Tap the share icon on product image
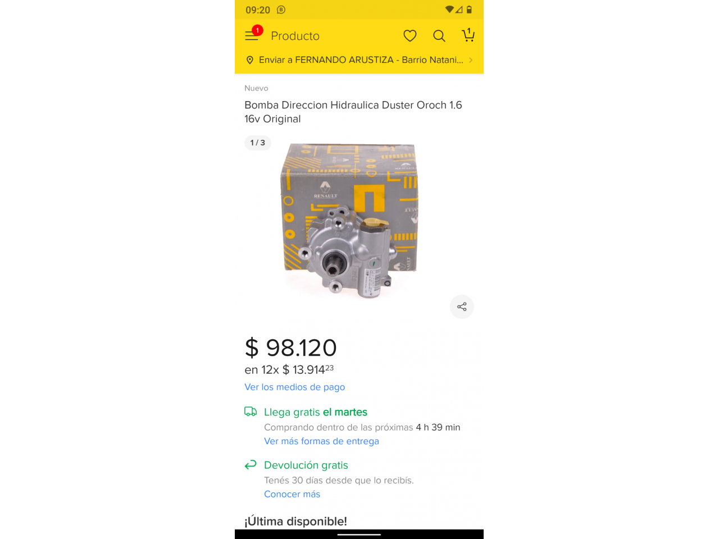 click(462, 307)
